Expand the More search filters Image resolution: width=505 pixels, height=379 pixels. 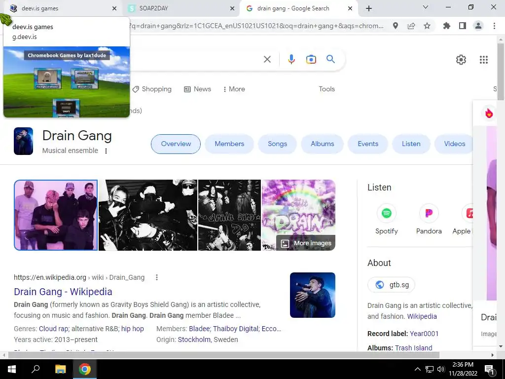[234, 89]
